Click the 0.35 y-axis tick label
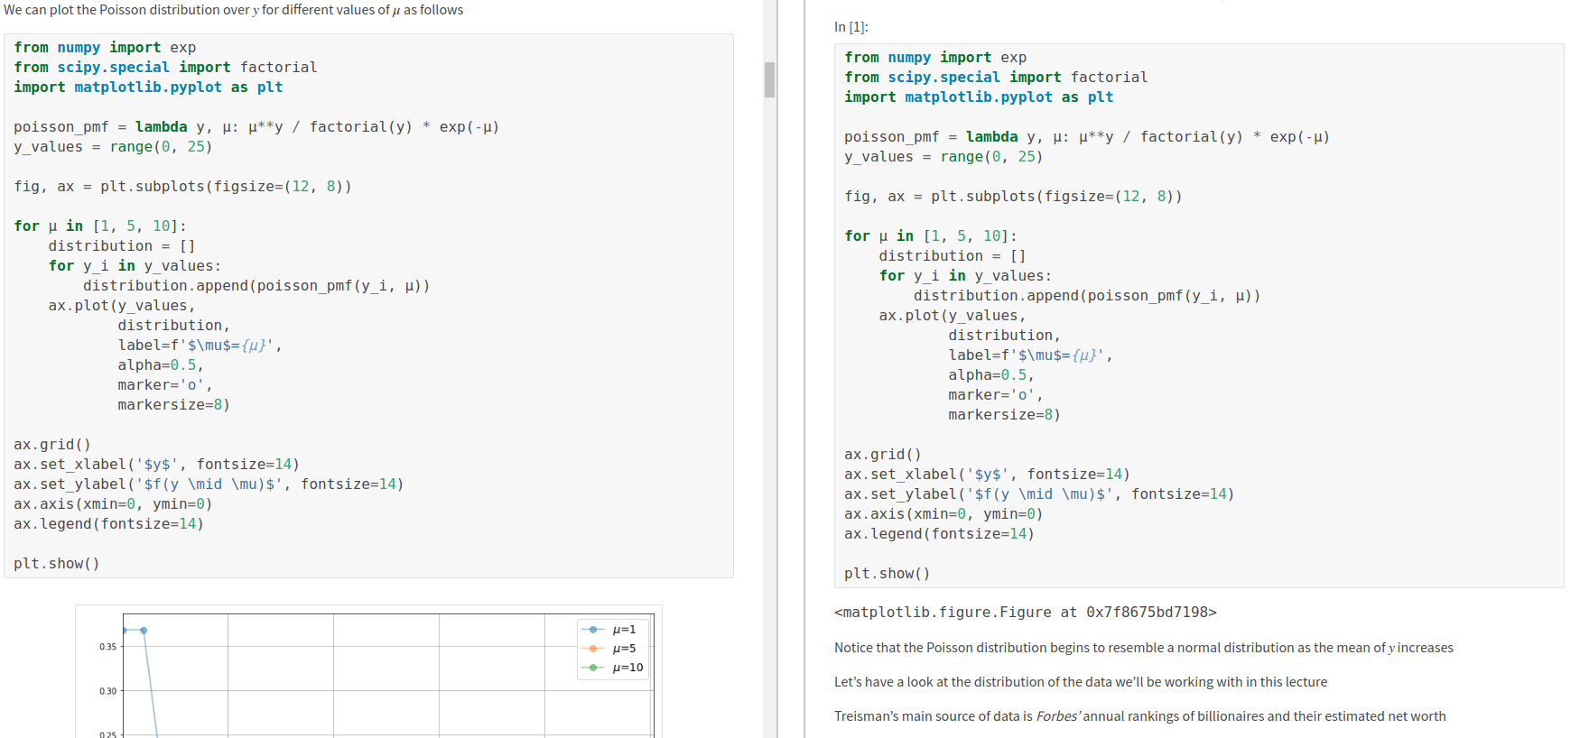Viewport: 1580px width, 738px height. (x=107, y=647)
